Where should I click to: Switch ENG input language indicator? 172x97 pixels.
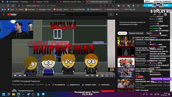151,94
